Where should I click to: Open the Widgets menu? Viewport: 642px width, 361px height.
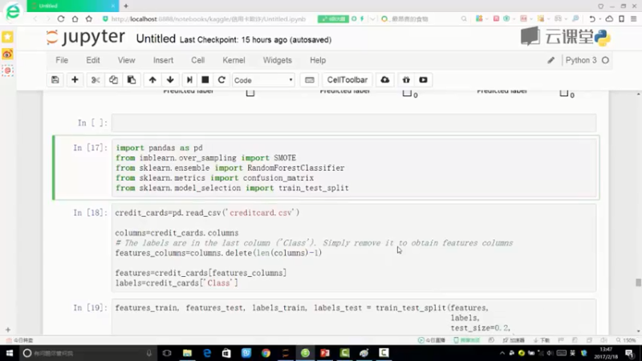(x=277, y=60)
